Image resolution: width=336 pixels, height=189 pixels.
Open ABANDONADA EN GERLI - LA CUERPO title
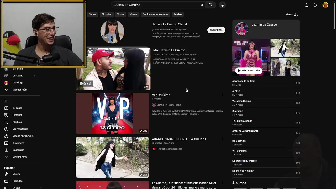pos(179,139)
